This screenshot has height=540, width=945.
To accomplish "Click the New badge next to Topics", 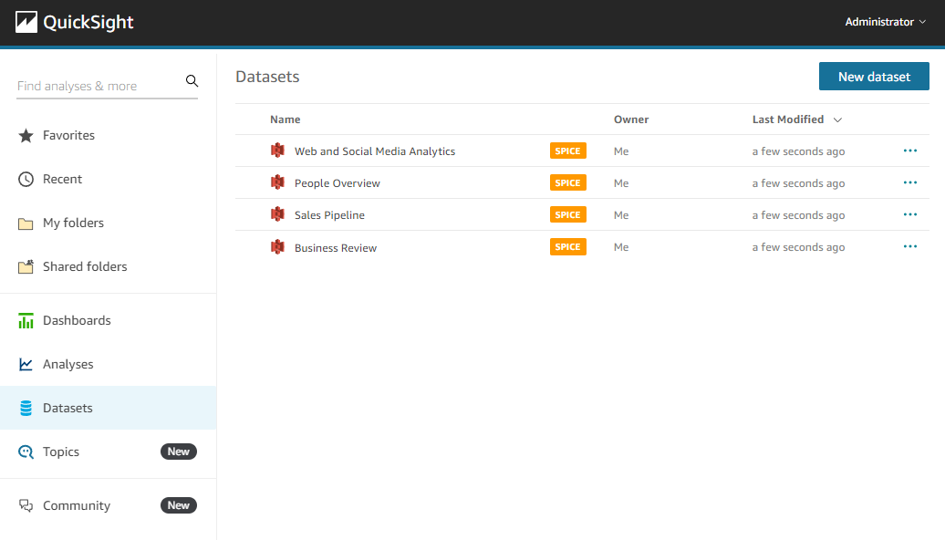I will [x=179, y=452].
